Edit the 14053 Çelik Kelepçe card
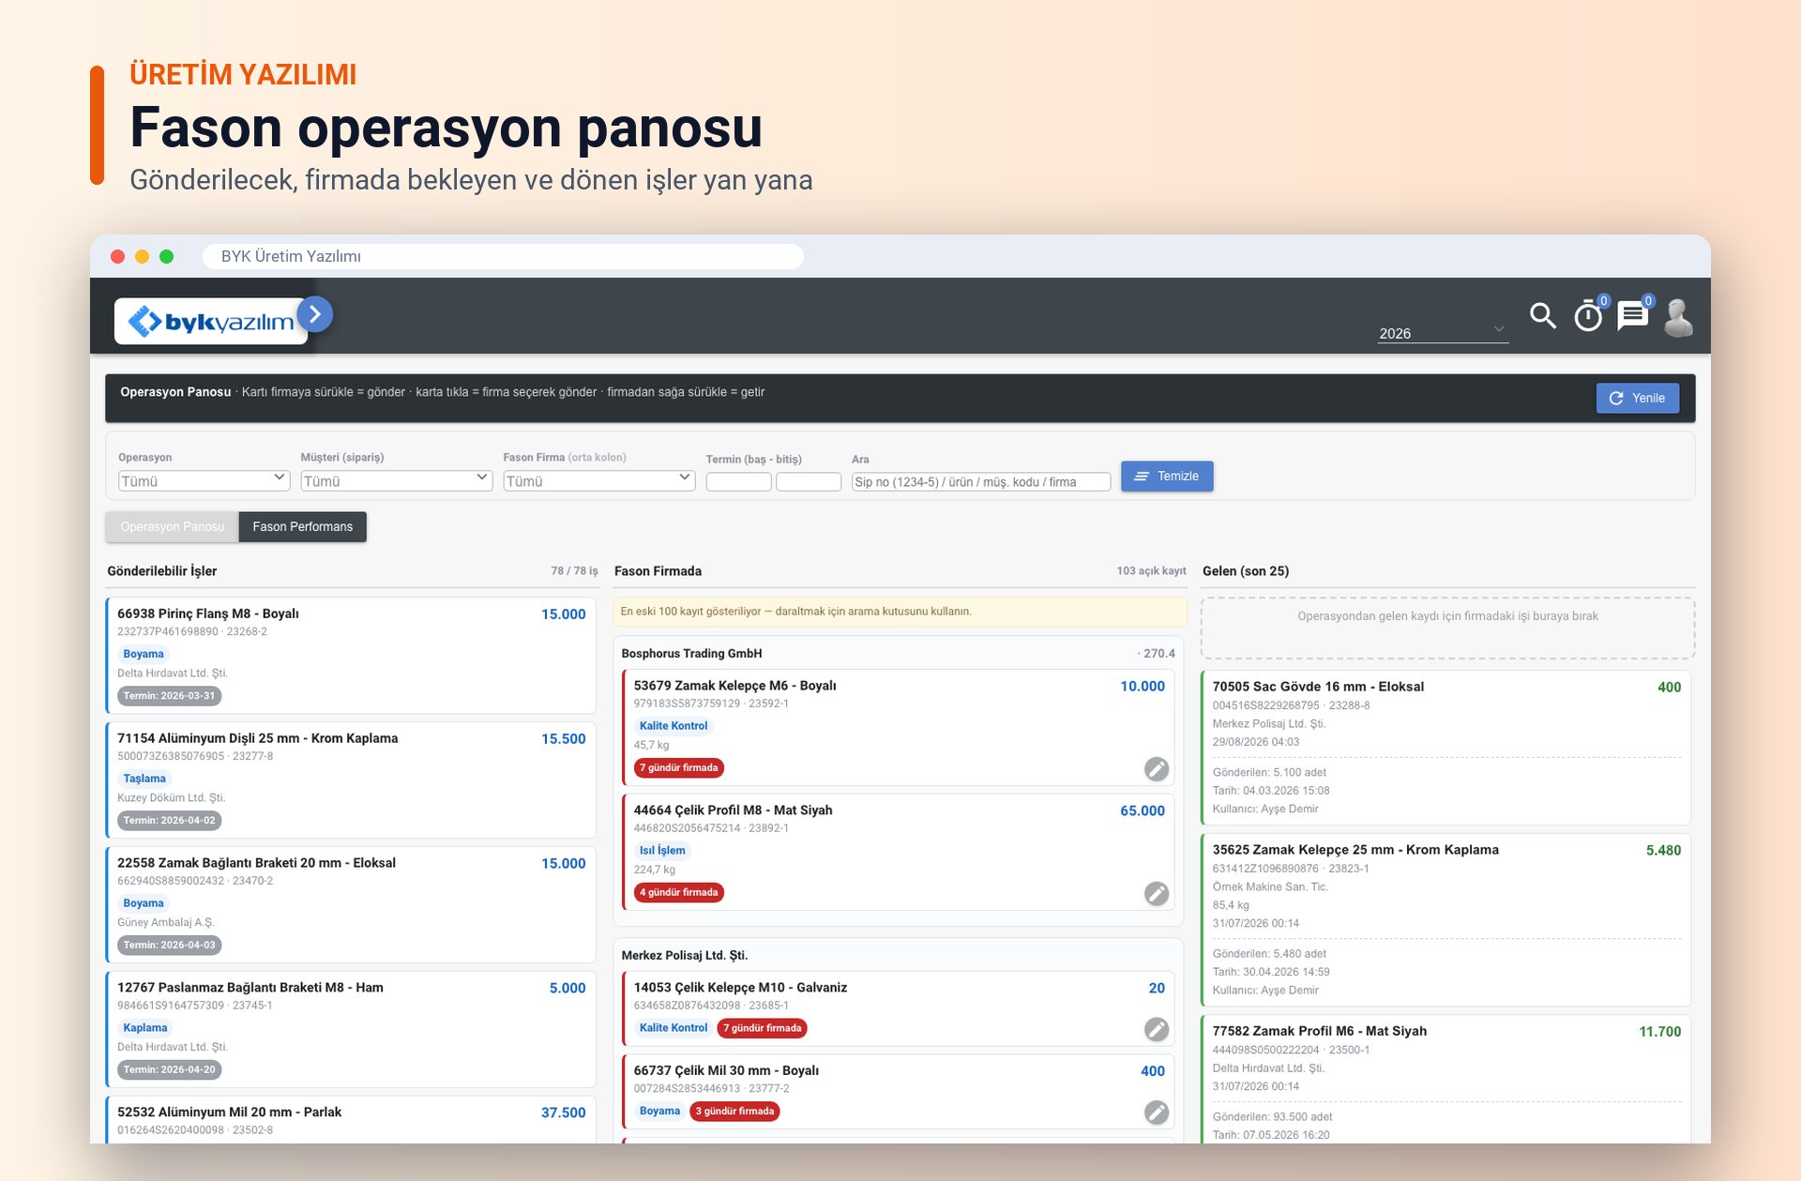 pyautogui.click(x=1157, y=1029)
